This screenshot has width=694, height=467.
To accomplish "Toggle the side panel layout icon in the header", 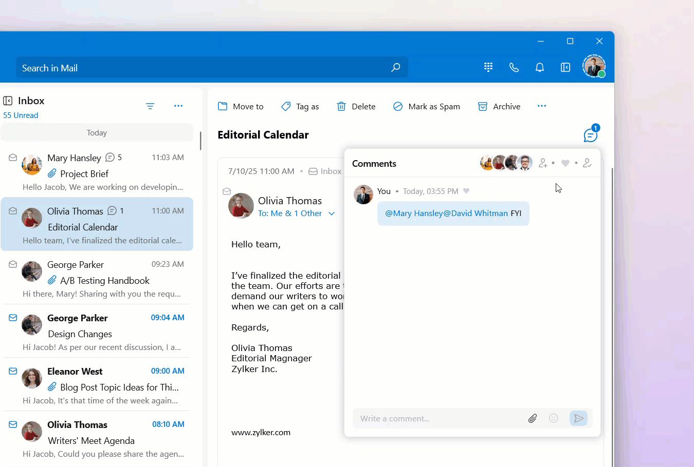I will pos(565,67).
